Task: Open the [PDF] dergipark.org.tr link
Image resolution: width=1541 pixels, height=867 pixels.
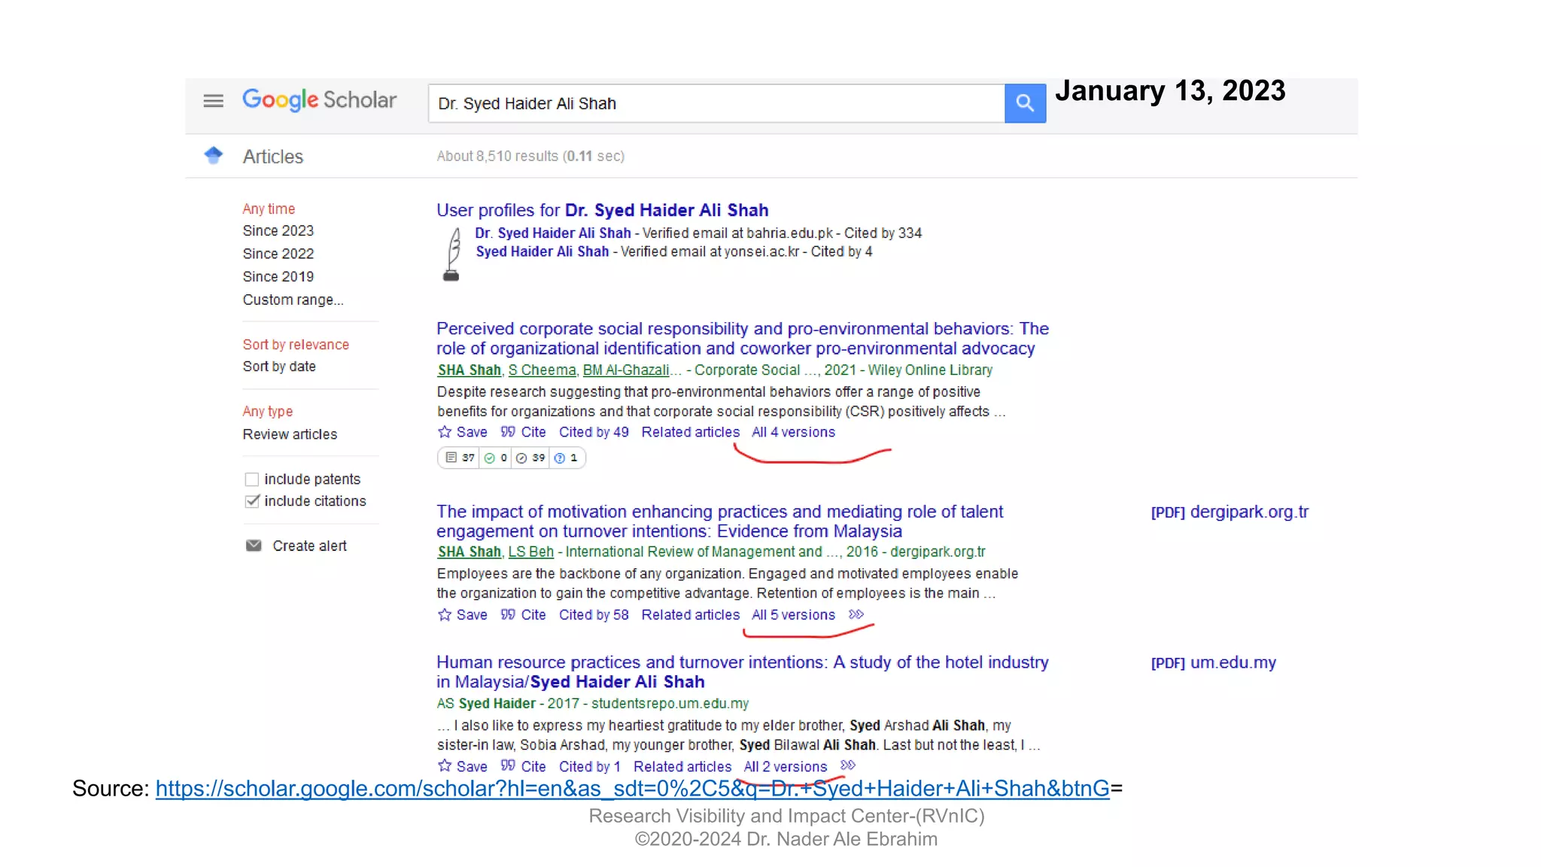Action: pos(1229,512)
